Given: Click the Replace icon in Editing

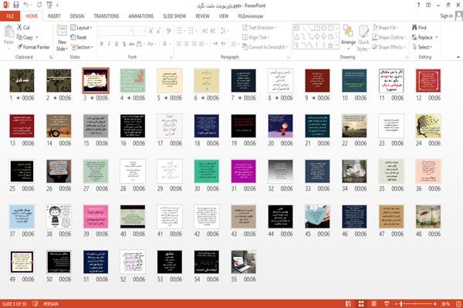Looking at the screenshot, I should pyautogui.click(x=414, y=37).
